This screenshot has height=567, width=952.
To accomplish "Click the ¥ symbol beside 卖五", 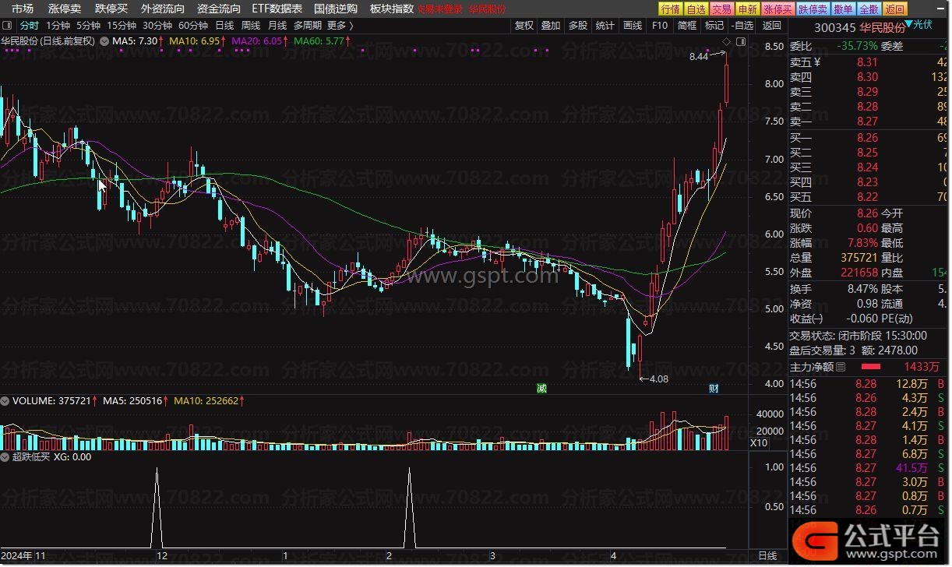I will (816, 62).
